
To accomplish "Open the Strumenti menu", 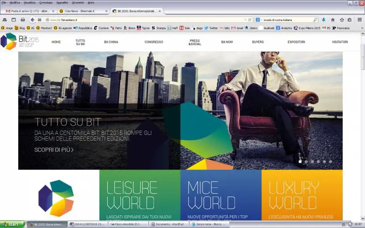I will point(78,3).
